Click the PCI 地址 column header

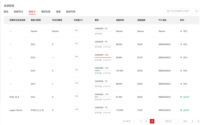coord(162,20)
